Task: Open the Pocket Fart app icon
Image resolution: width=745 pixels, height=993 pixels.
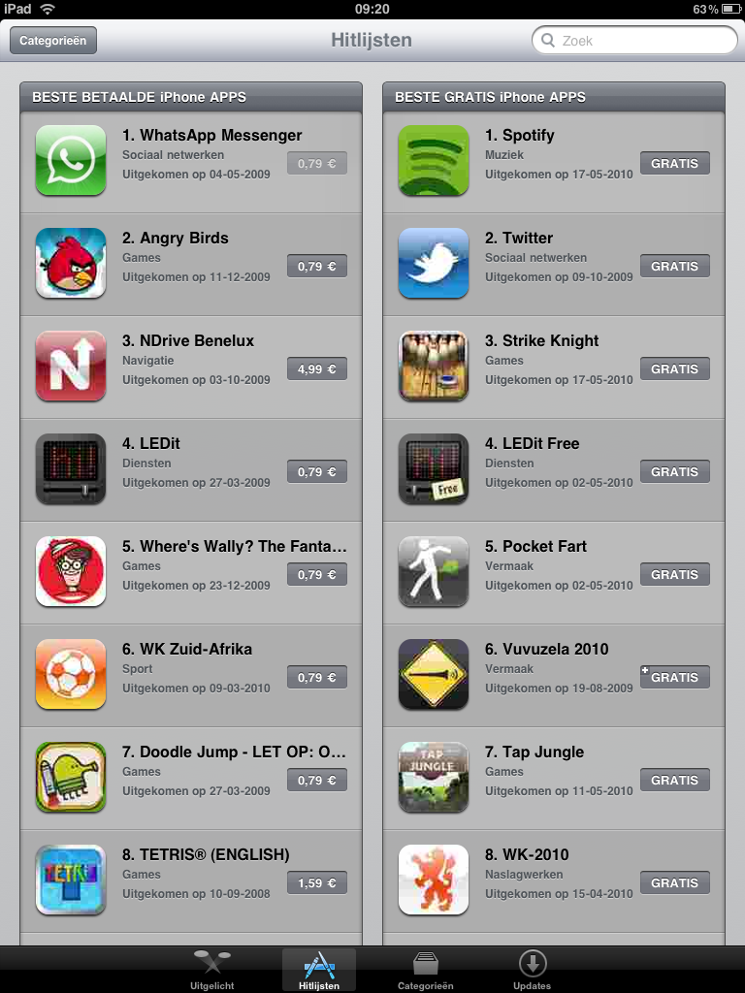Action: coord(434,571)
